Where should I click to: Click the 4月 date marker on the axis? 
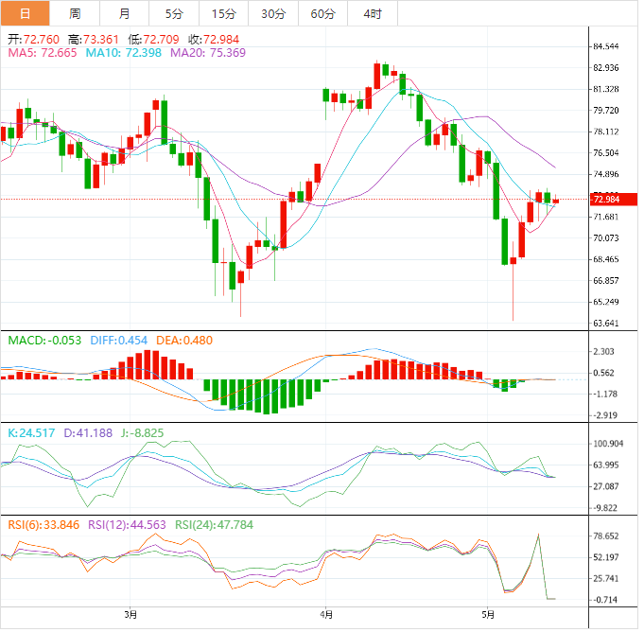coord(325,615)
